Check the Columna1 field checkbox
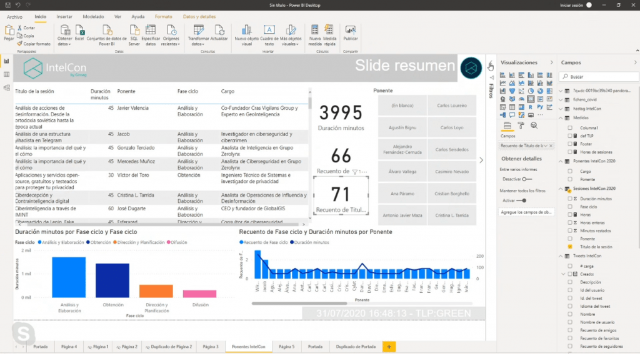 (x=570, y=127)
